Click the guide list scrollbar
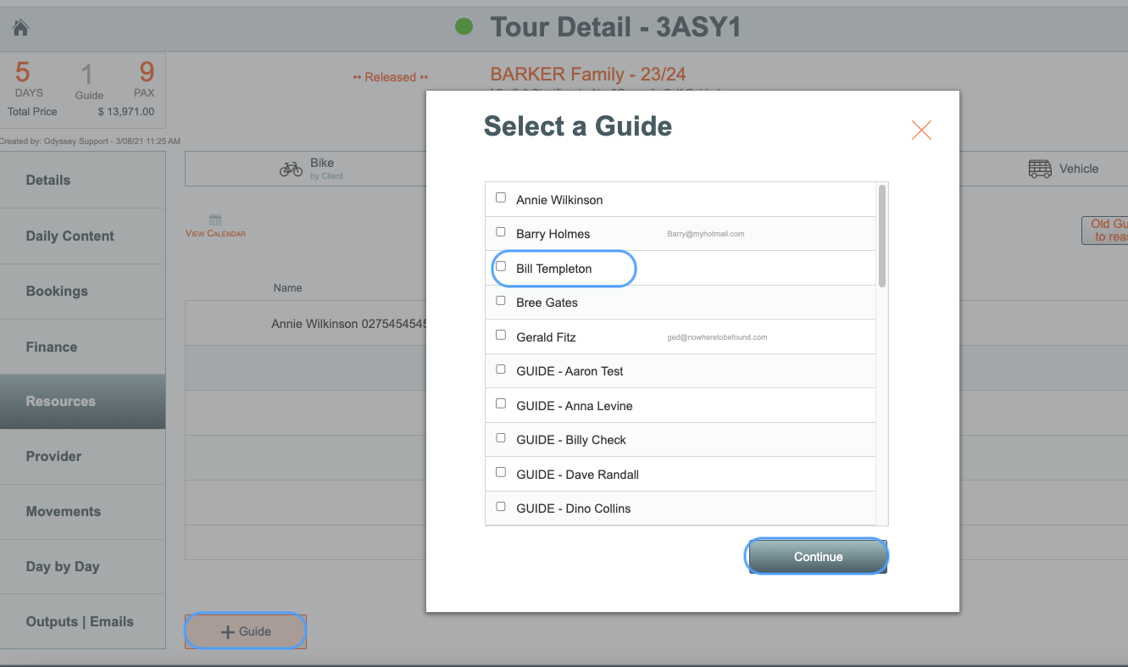The image size is (1128, 667). [882, 236]
